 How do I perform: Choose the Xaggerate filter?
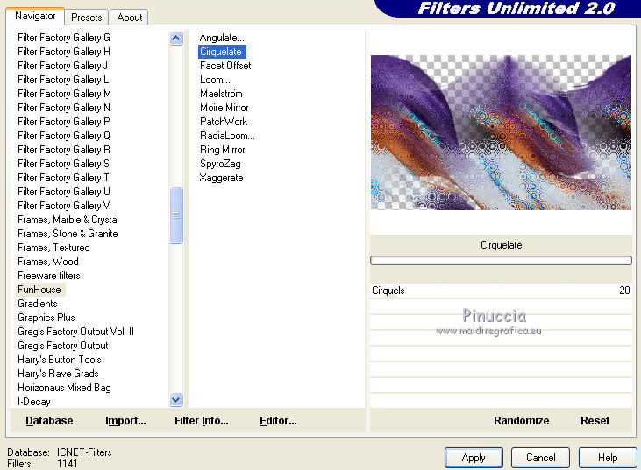[221, 178]
